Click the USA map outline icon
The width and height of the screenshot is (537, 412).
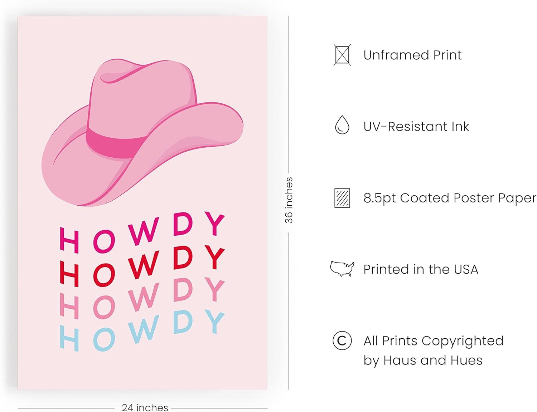(x=342, y=269)
